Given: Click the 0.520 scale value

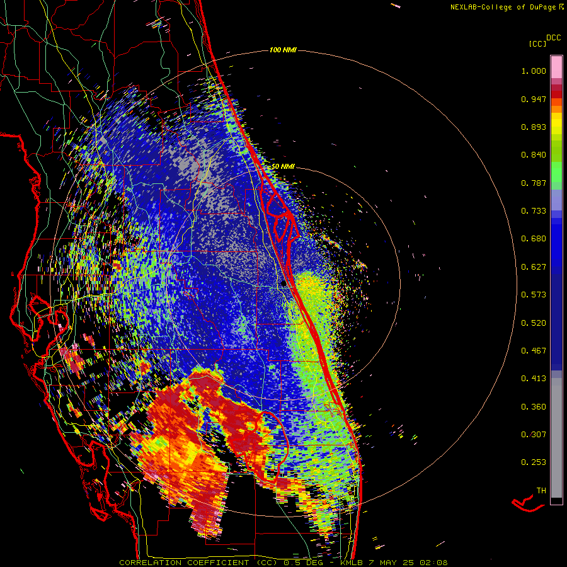Looking at the screenshot, I should point(534,323).
